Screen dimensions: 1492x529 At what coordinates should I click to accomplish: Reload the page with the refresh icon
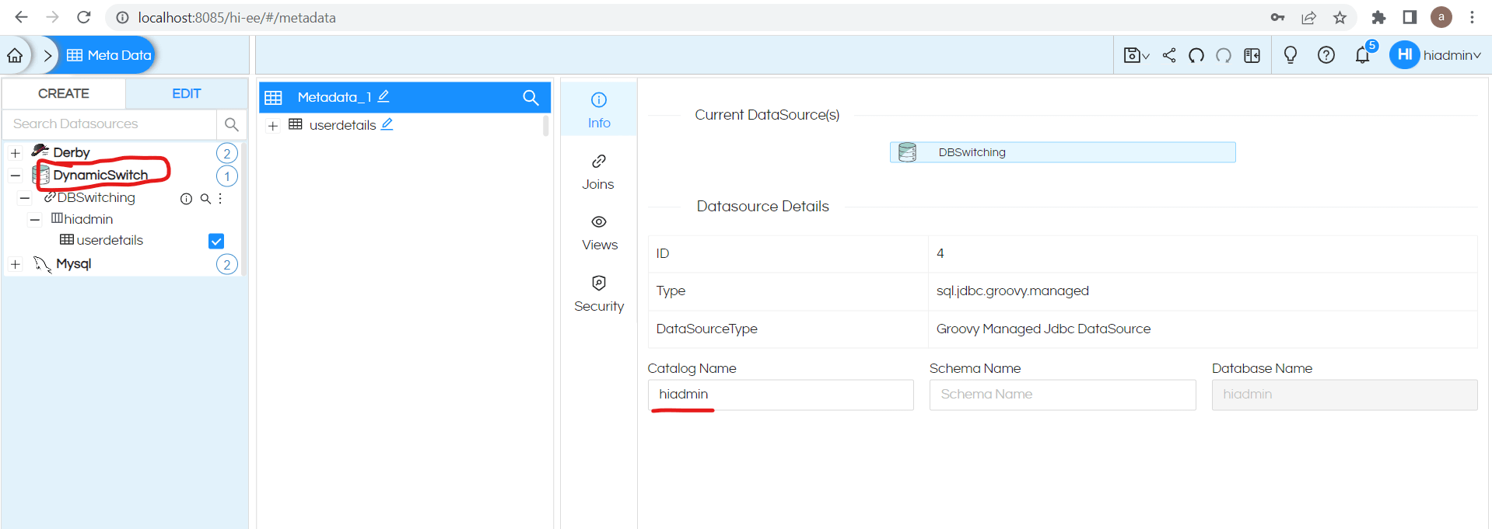[x=84, y=17]
